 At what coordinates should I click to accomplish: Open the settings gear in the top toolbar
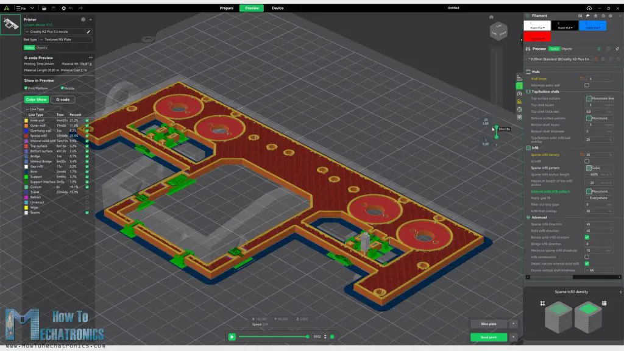(x=64, y=8)
